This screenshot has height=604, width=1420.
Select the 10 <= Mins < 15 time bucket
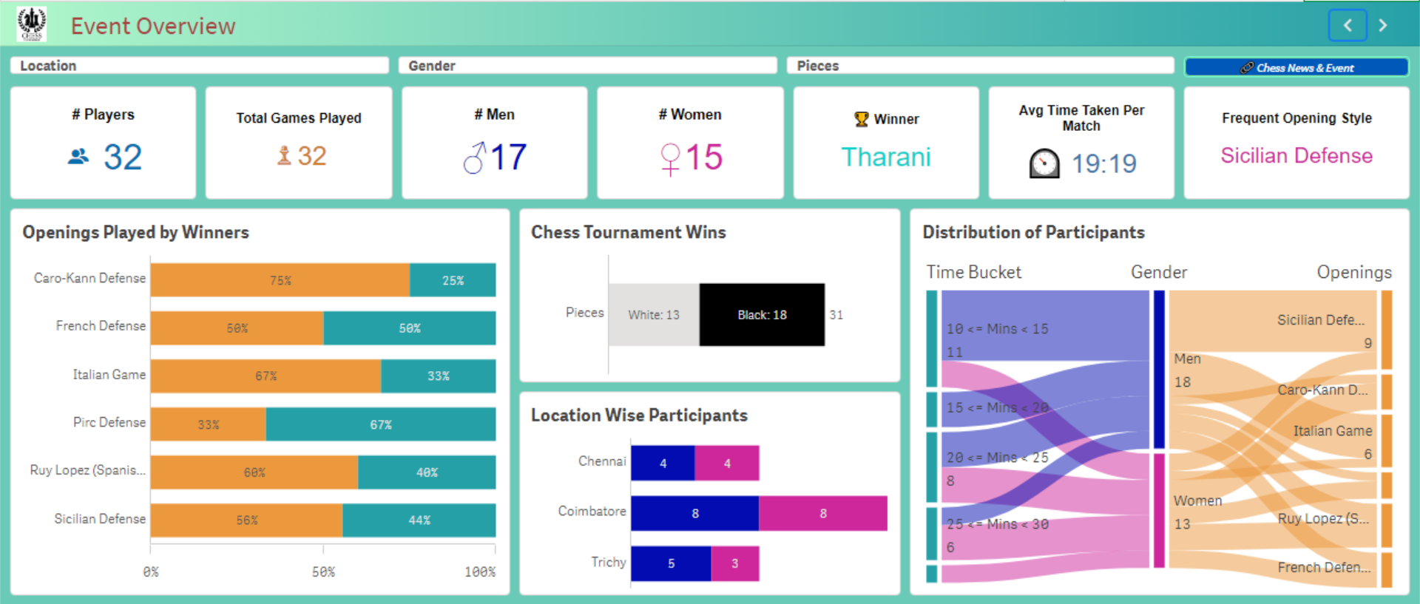click(x=932, y=339)
